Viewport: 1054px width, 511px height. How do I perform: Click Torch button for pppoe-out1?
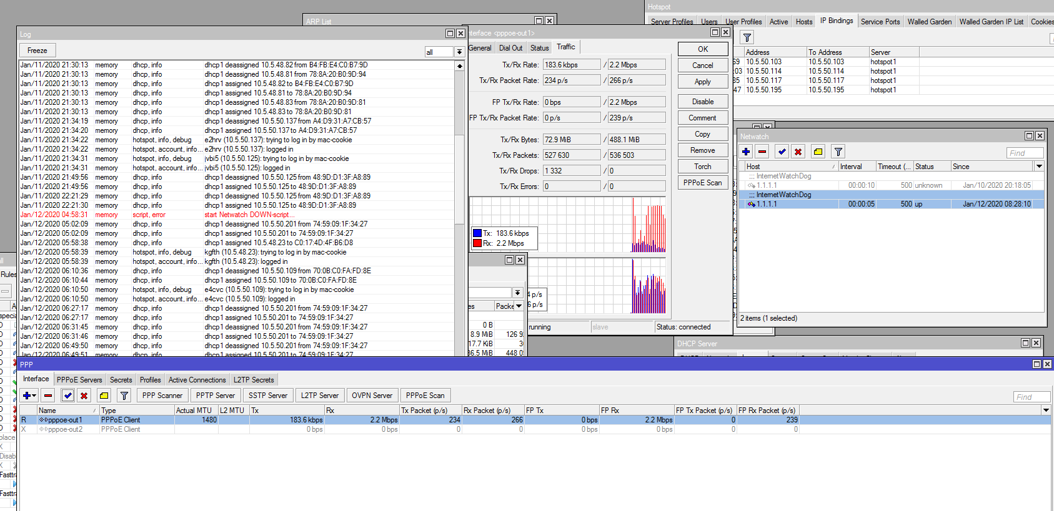(x=703, y=167)
